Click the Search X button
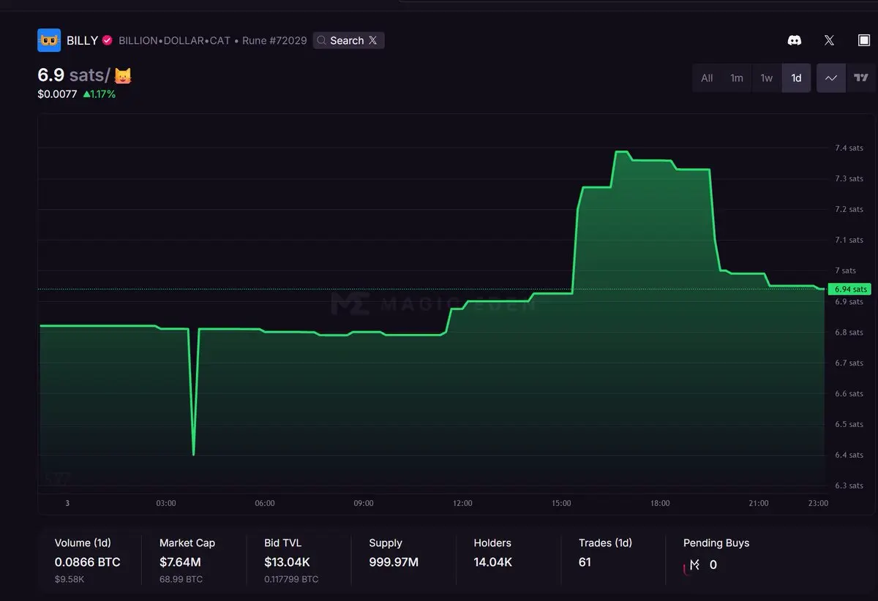 [x=348, y=40]
